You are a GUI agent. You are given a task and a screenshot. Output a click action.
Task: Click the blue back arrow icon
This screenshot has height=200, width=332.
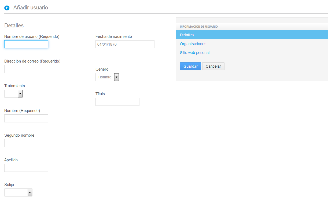(x=7, y=8)
